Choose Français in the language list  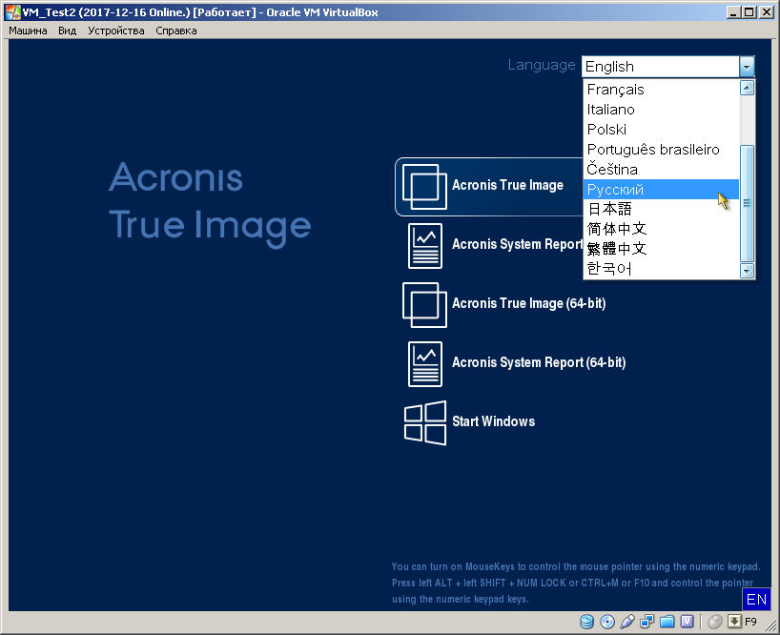(616, 90)
